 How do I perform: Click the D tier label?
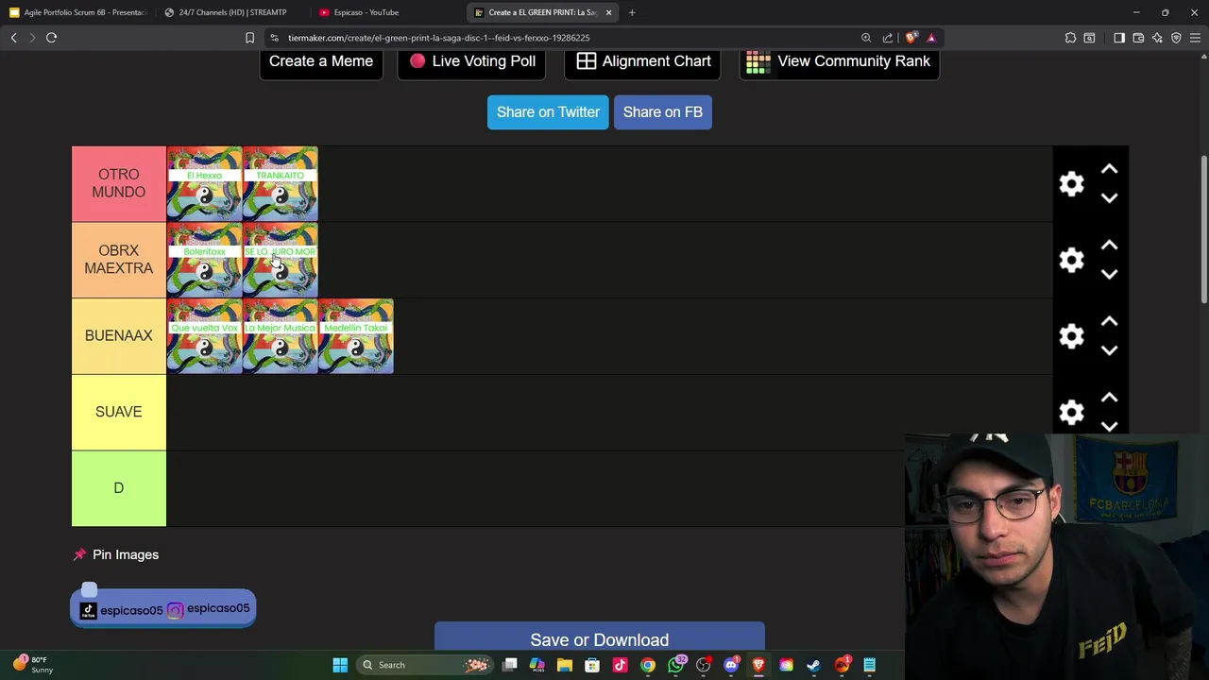pyautogui.click(x=119, y=488)
